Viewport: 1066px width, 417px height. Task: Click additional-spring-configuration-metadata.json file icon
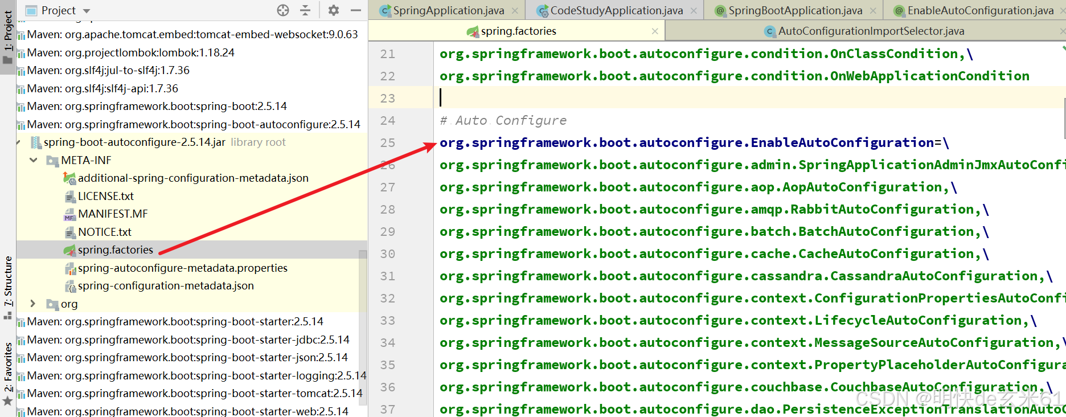point(69,178)
